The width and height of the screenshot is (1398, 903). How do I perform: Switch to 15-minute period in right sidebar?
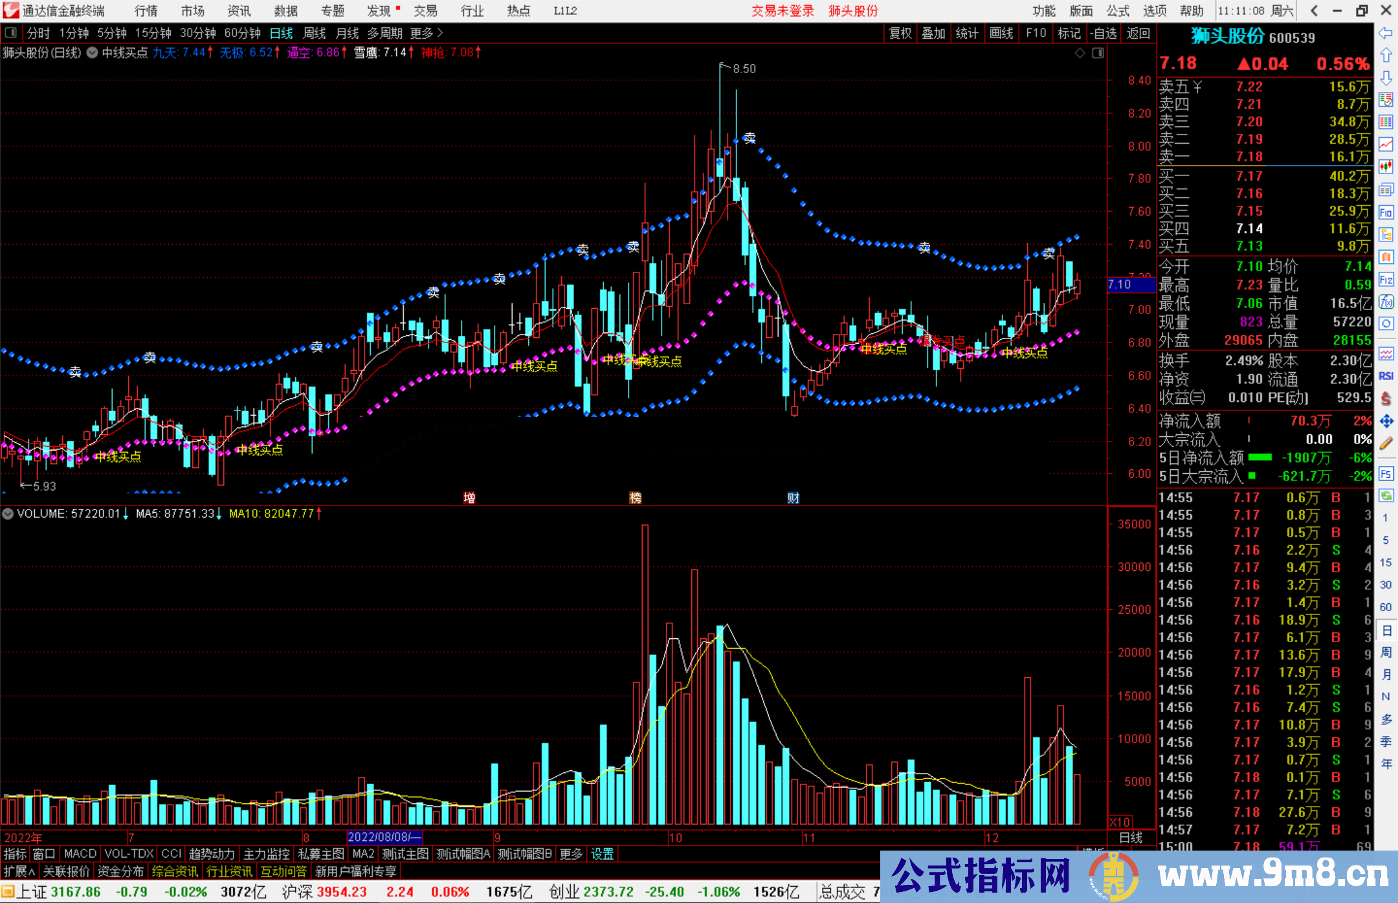(1385, 563)
